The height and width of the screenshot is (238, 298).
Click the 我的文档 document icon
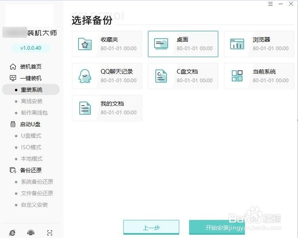85,108
